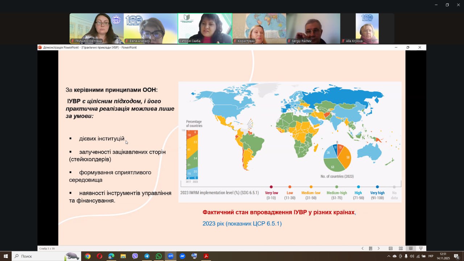The image size is (464, 261).
Task: Click the 'Low (11-30)' legend entry
Action: pos(290,193)
